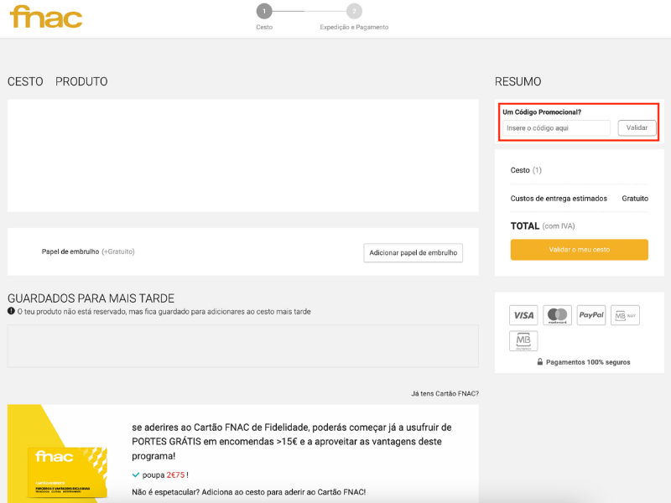This screenshot has height=503, width=671.
Task: Select step 2 Expedição e Pagamento circle
Action: 354,11
